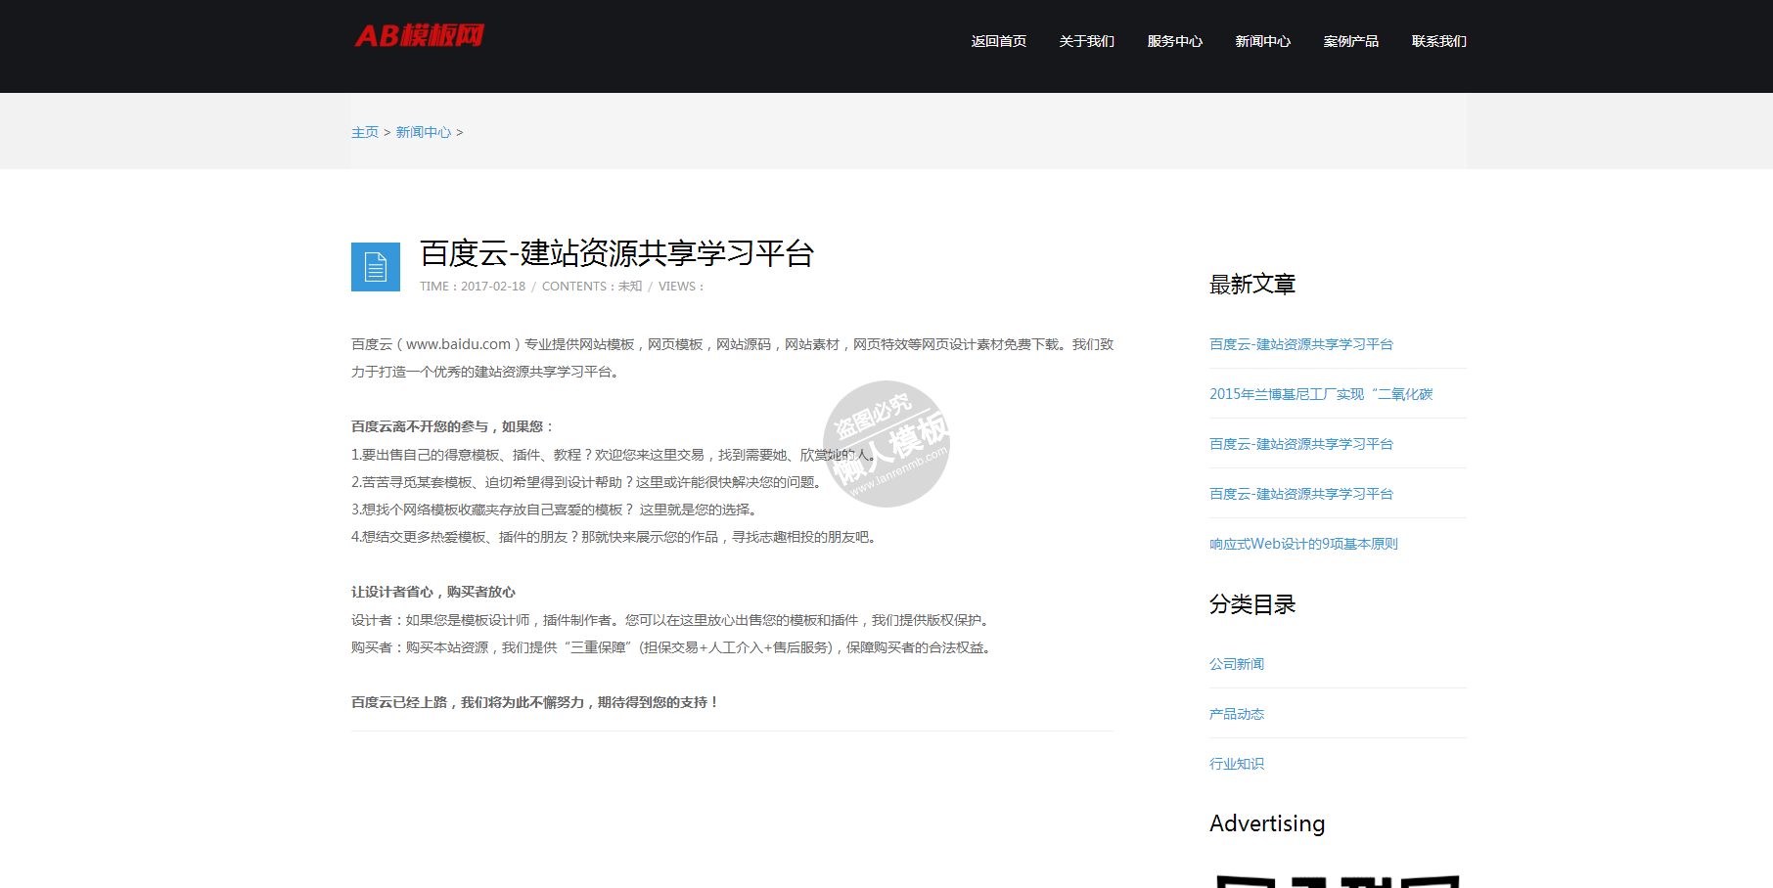
Task: Open the 2015年兰博基尼工厂实现 article link
Action: click(x=1320, y=394)
